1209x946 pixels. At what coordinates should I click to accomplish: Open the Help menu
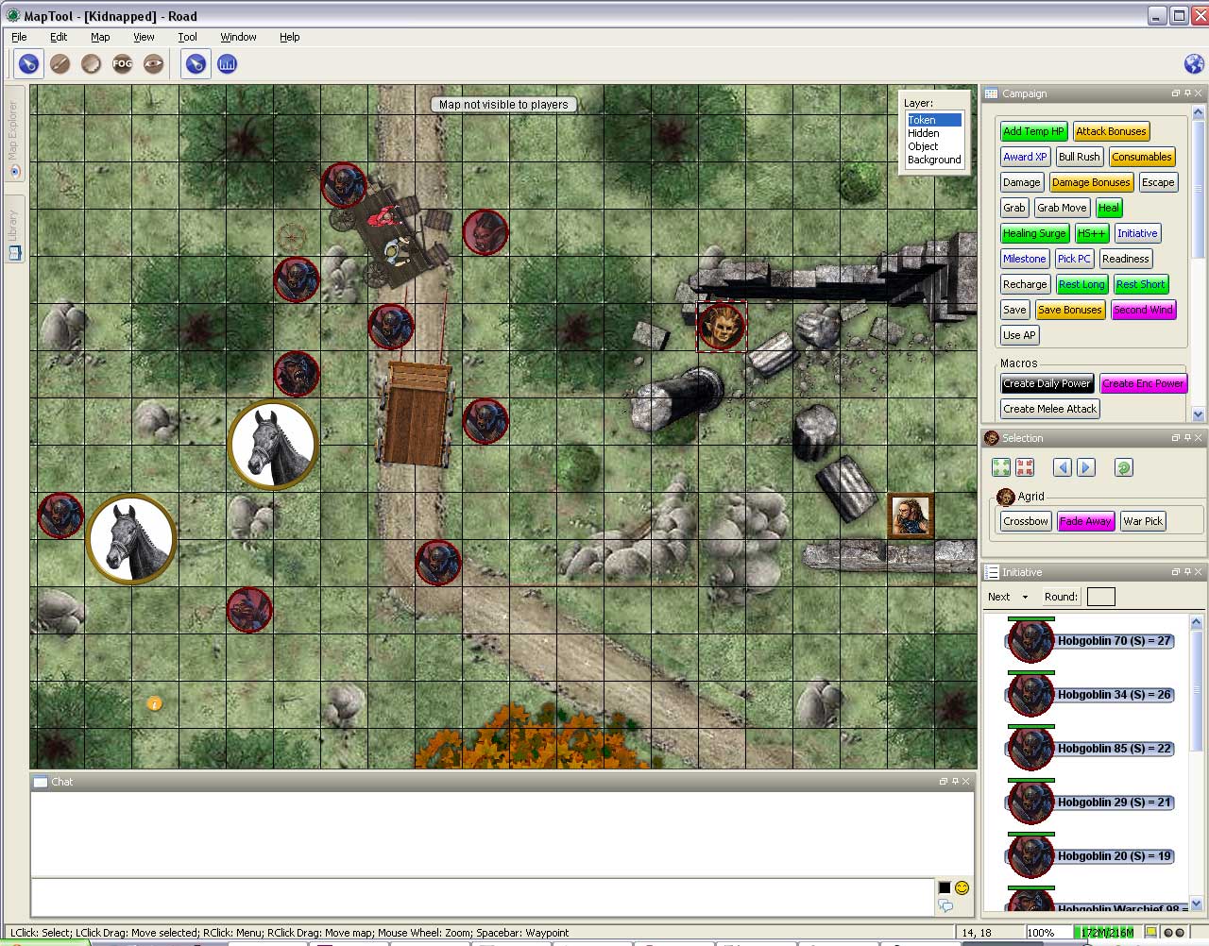coord(289,37)
